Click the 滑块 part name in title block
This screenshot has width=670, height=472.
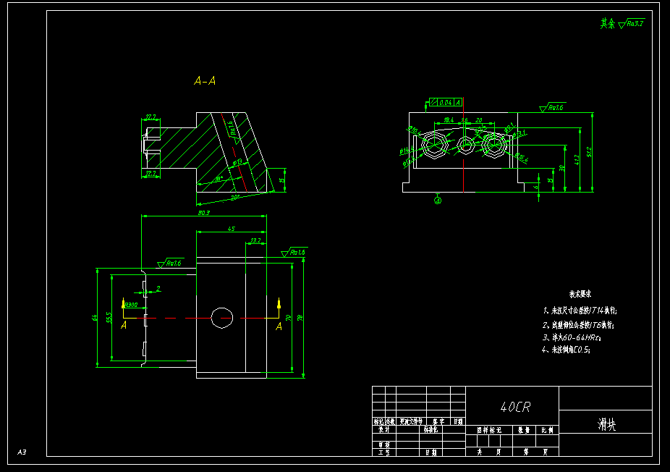click(x=606, y=424)
